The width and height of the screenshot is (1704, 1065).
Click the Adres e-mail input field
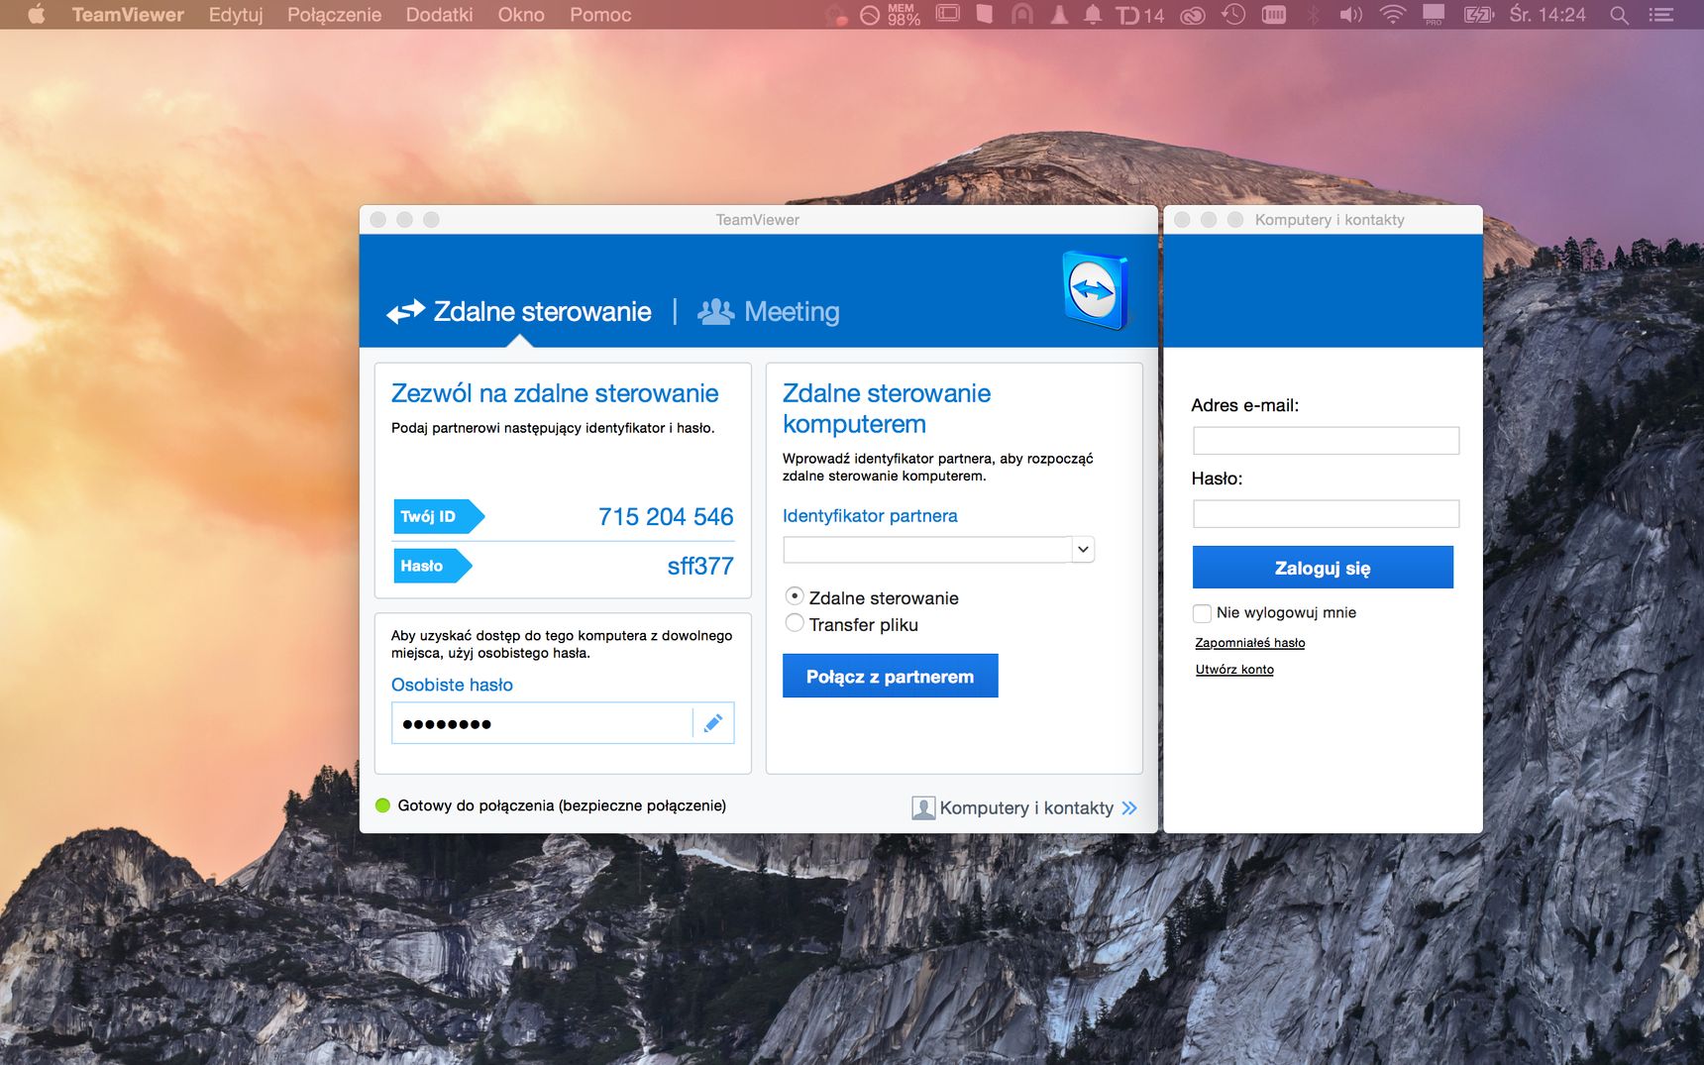[1326, 441]
